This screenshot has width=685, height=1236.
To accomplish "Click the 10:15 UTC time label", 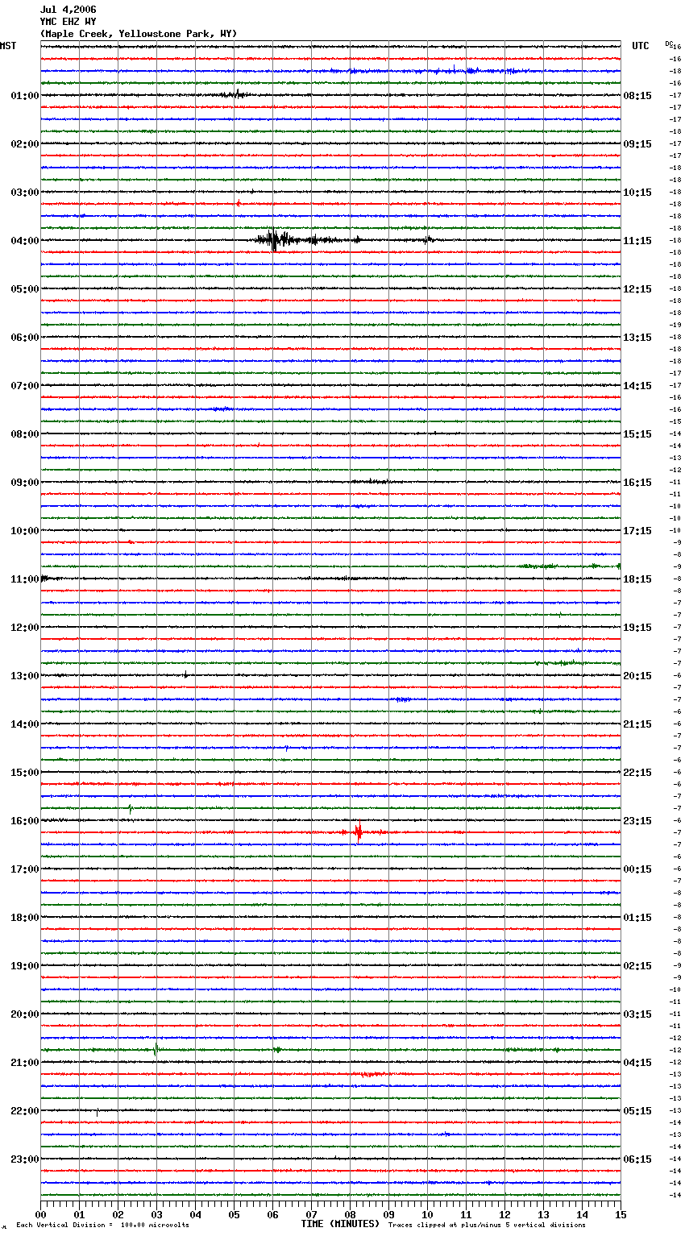I will 637,193.
